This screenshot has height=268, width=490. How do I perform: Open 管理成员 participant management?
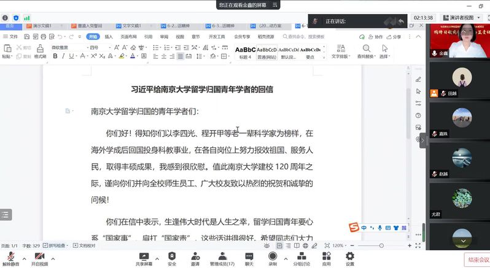point(222,257)
